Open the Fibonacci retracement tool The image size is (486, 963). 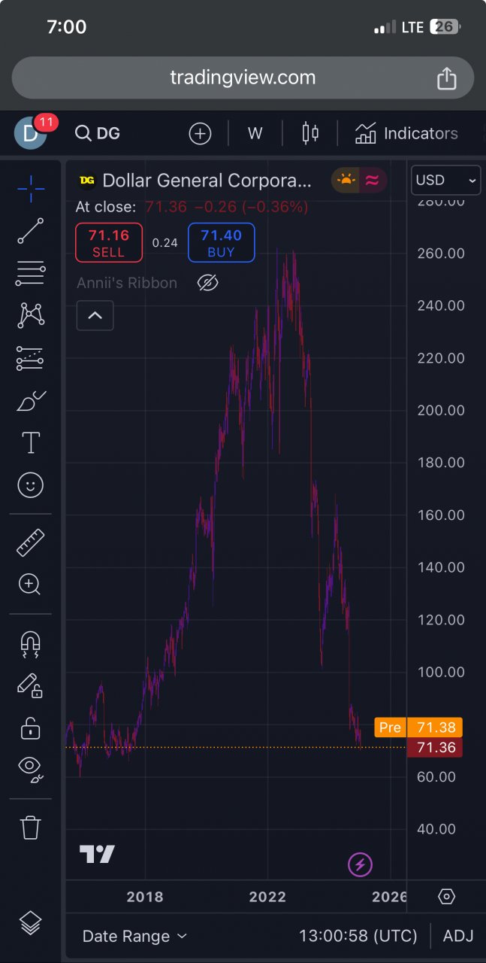[30, 273]
